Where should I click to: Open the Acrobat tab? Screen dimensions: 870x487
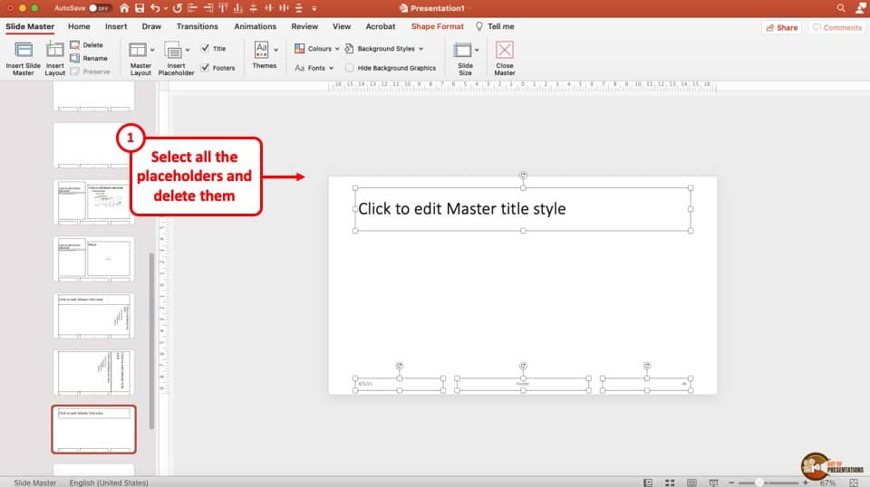(381, 26)
